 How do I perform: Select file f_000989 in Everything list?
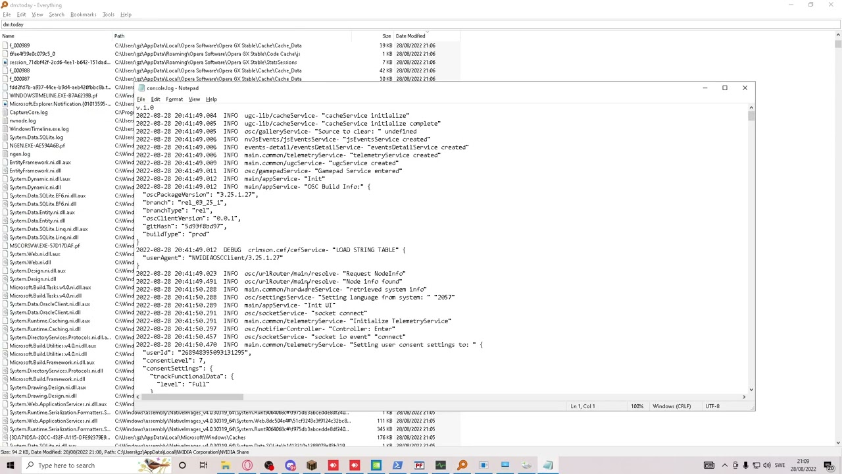pos(20,45)
